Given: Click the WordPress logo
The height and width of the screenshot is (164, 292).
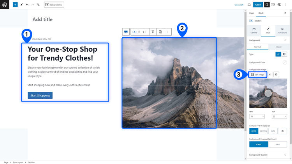Looking at the screenshot, I should click(4, 5).
